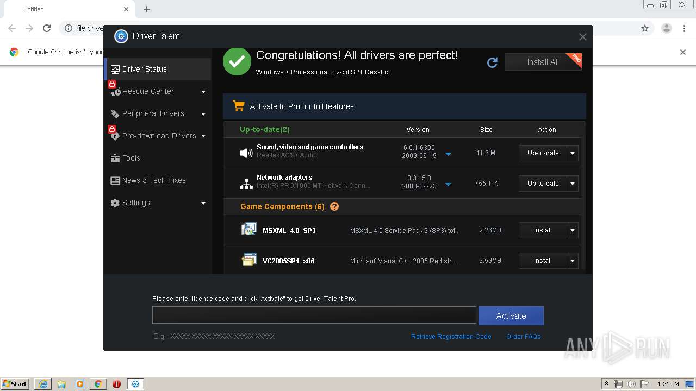The height and width of the screenshot is (391, 696).
Task: Click the Network adapters icon
Action: click(246, 184)
